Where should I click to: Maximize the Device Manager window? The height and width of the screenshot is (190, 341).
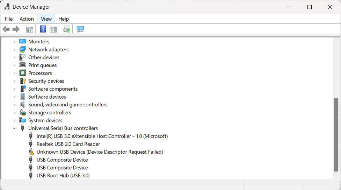click(x=310, y=7)
